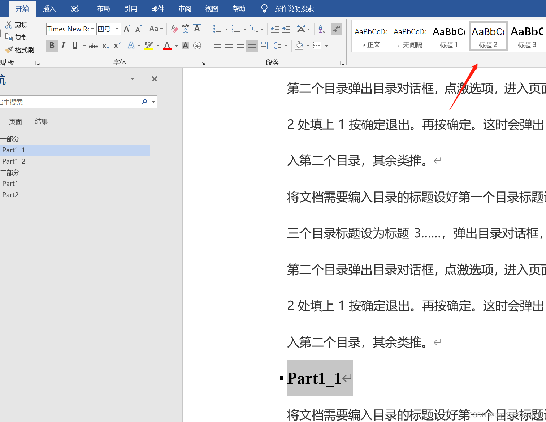
Task: Click the text effects glowing A icon
Action: tap(131, 46)
